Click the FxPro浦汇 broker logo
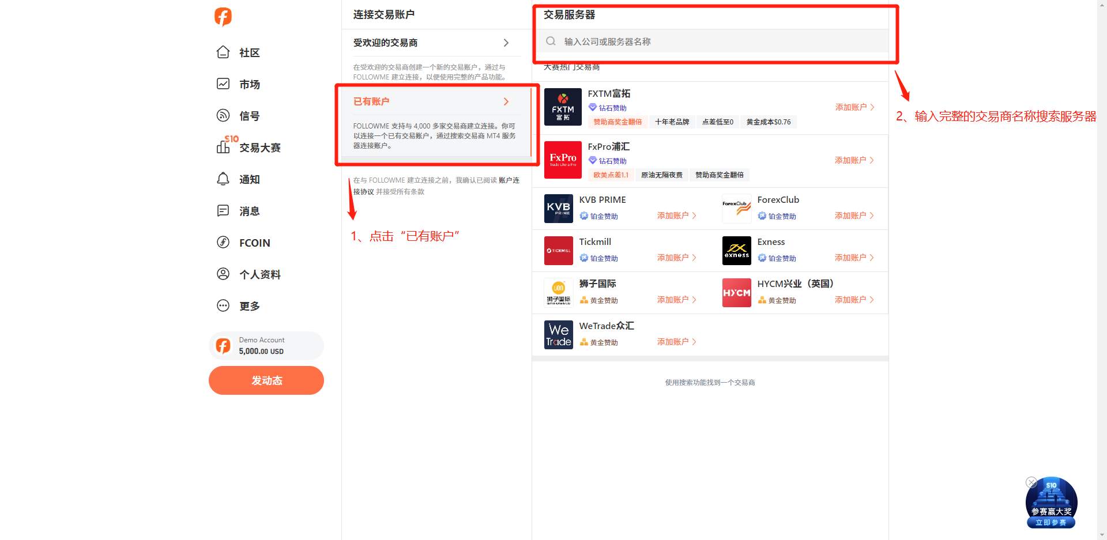1107x540 pixels. tap(563, 160)
